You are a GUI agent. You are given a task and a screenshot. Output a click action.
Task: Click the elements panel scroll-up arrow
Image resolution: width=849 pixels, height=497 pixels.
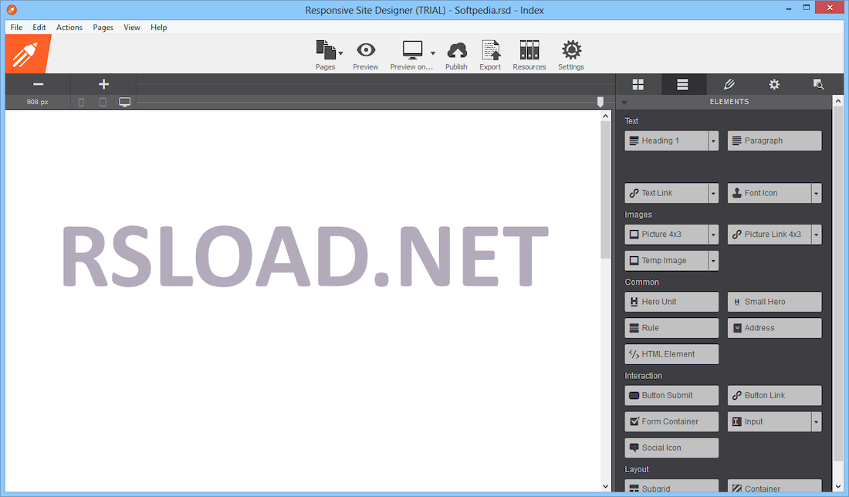pyautogui.click(x=837, y=101)
